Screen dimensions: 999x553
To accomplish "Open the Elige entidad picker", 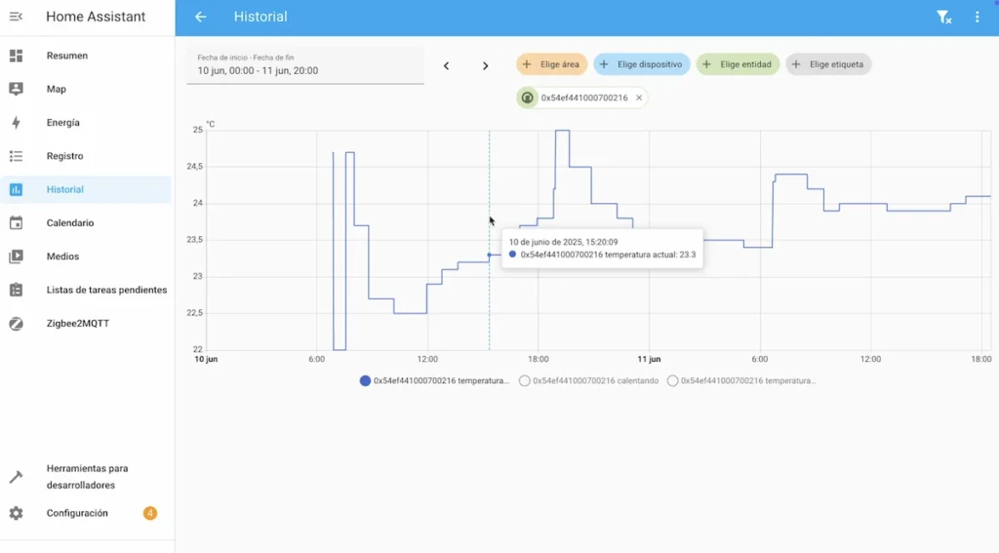I will tap(738, 64).
